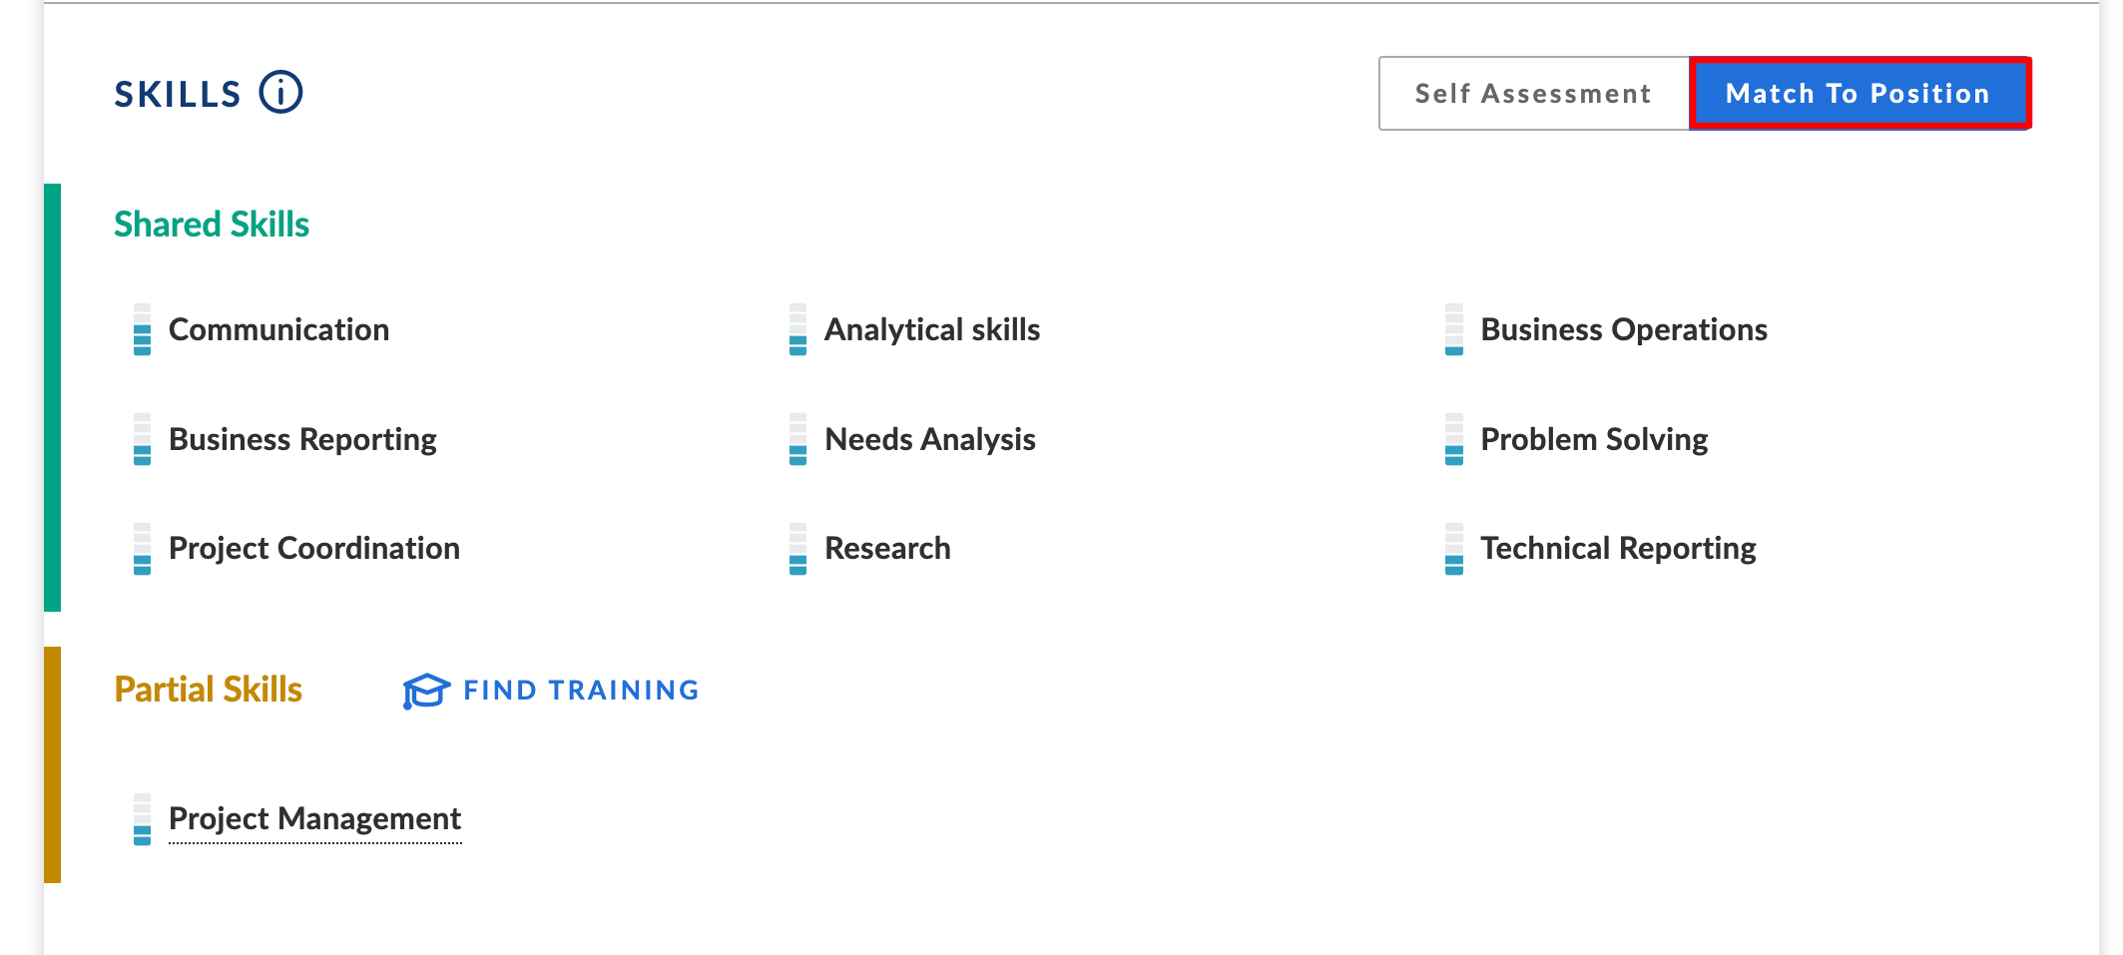Select the Match To Position toggle
Screen dimensions: 2123x955
click(x=1858, y=94)
